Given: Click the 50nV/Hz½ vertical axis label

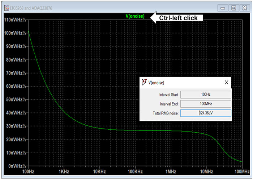Looking at the screenshot, I should pyautogui.click(x=16, y=99).
